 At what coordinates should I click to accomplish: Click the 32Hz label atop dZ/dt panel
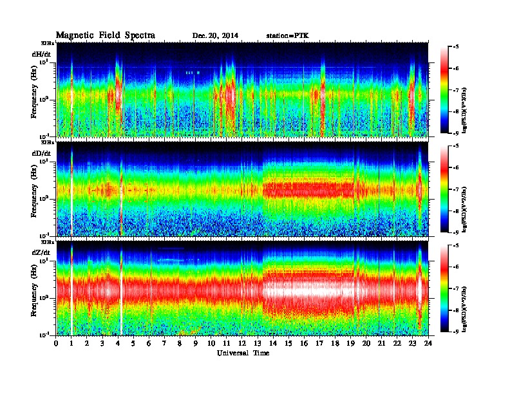pos(47,242)
